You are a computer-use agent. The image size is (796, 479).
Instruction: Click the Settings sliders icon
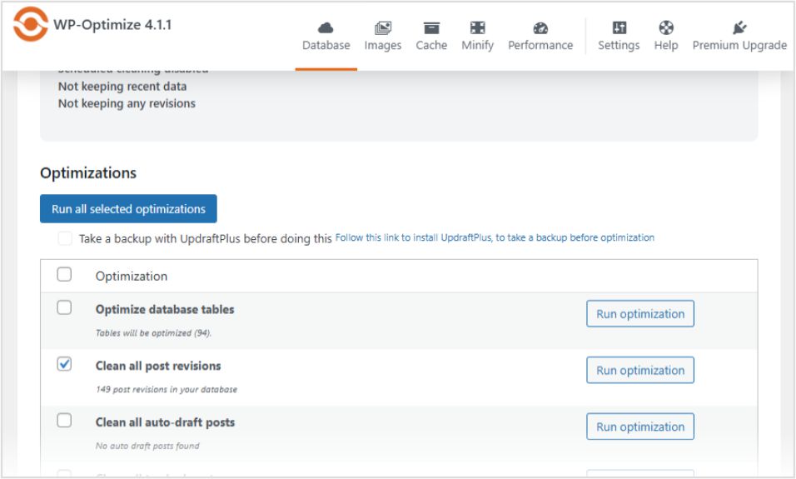point(619,27)
